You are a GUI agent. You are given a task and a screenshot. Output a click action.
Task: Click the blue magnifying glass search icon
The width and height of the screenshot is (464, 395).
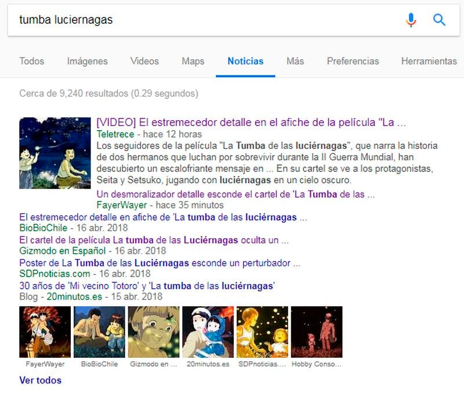pyautogui.click(x=439, y=20)
